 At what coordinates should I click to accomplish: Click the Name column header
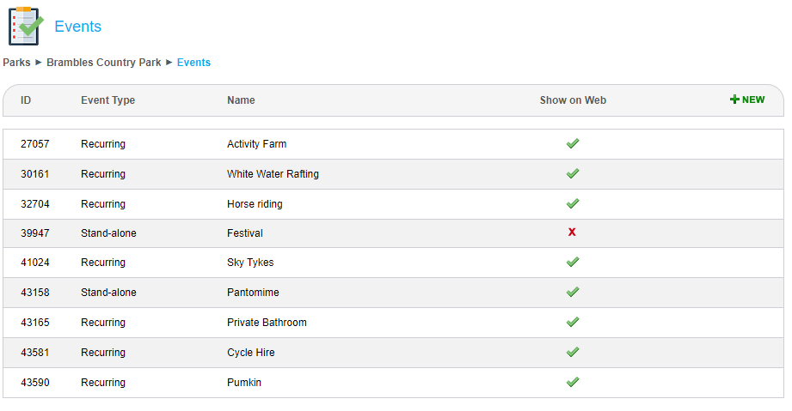pos(241,100)
